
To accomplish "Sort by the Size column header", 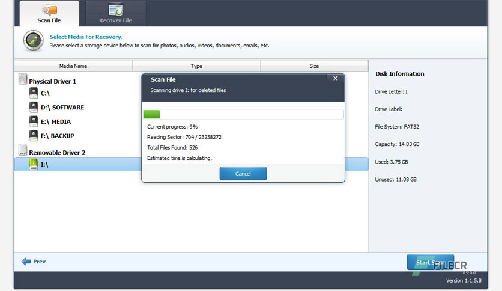I will click(314, 66).
